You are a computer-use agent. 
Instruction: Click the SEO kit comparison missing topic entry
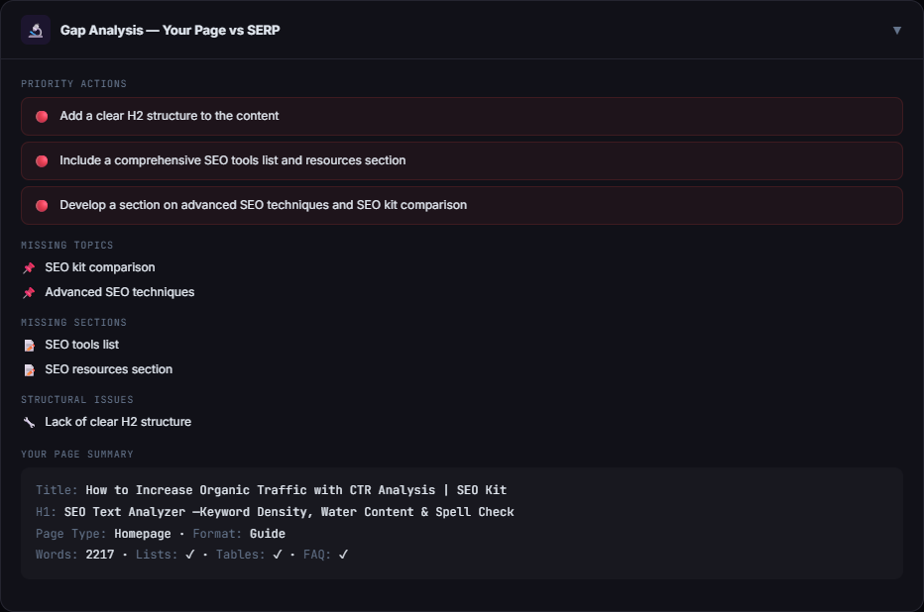[x=99, y=266]
